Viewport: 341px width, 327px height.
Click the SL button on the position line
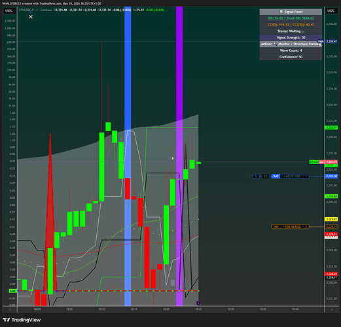pos(256,176)
